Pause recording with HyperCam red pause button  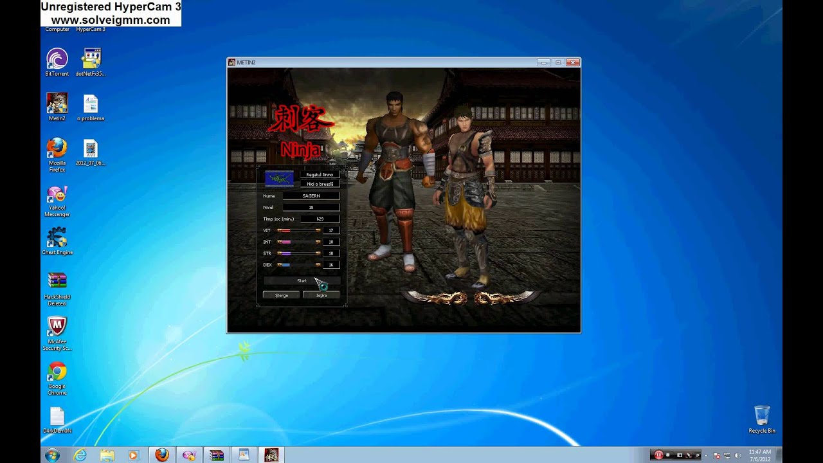click(x=658, y=455)
